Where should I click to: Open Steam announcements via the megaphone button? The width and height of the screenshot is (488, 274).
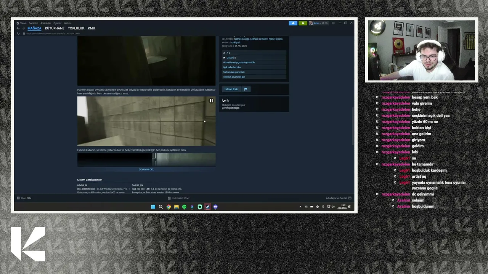point(293,23)
